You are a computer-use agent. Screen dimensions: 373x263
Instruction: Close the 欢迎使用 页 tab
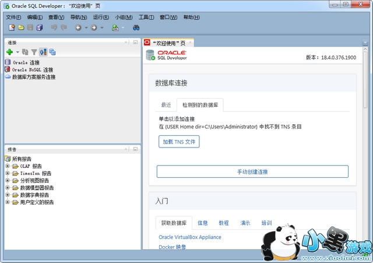pyautogui.click(x=190, y=43)
